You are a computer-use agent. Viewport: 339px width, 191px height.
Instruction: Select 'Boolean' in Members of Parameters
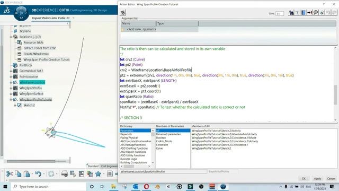[x=161, y=138]
